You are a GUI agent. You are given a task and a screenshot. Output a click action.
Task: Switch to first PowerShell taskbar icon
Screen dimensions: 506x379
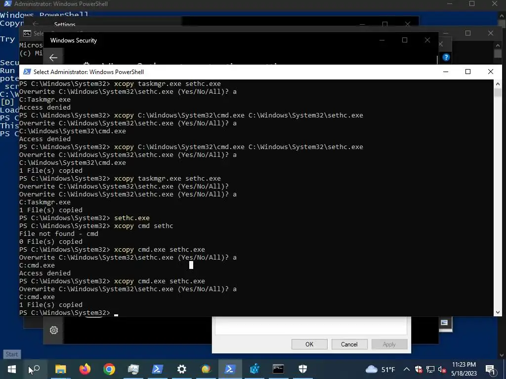pyautogui.click(x=157, y=369)
